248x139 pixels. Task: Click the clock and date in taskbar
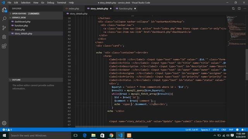click(x=241, y=136)
